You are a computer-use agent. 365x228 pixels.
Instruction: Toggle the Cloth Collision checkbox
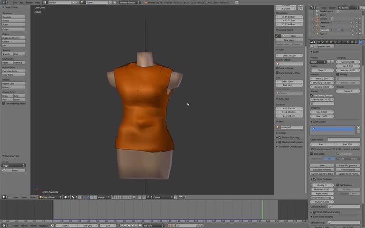click(x=314, y=179)
